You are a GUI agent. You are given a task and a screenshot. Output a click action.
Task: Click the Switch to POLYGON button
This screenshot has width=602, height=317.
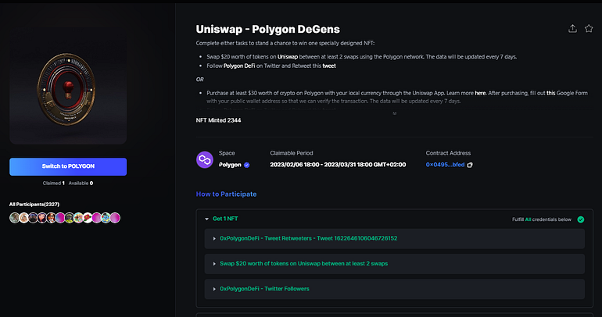tap(68, 166)
